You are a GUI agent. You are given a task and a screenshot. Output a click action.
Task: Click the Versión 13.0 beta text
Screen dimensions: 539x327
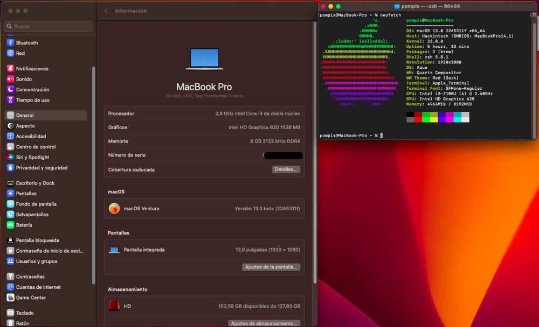click(x=267, y=208)
